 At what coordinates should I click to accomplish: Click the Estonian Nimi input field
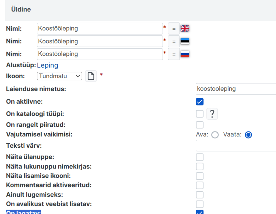(100, 41)
